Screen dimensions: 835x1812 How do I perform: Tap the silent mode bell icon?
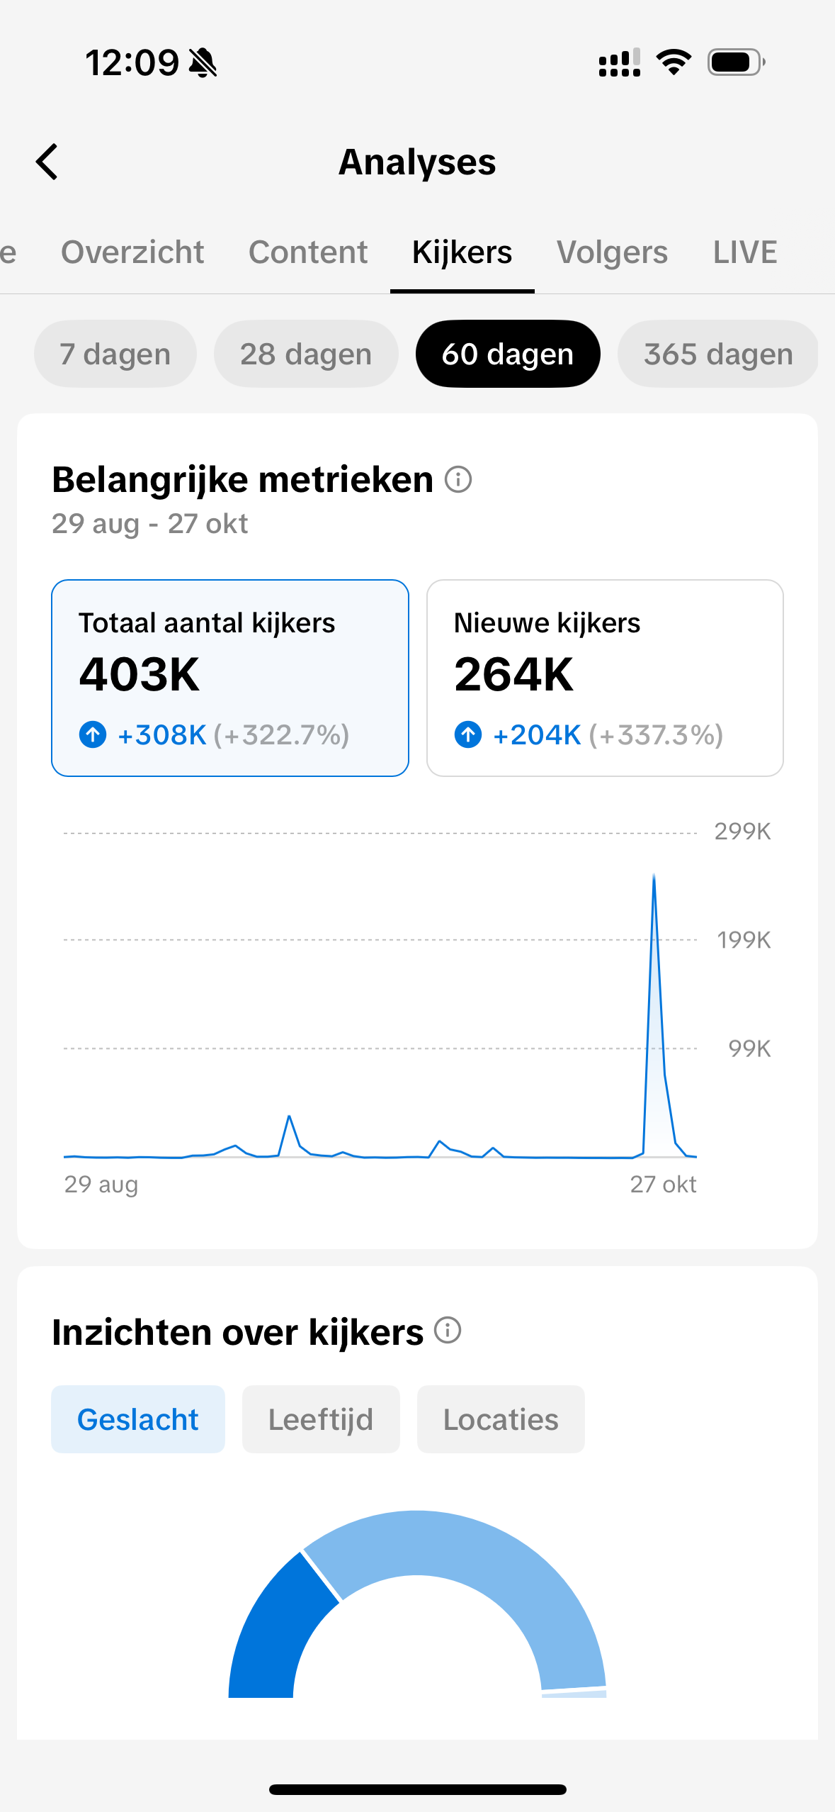coord(203,63)
